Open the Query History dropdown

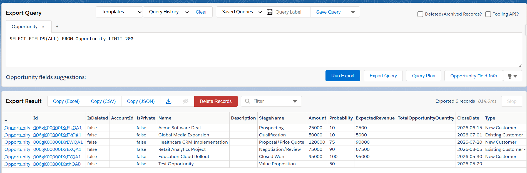pos(166,12)
